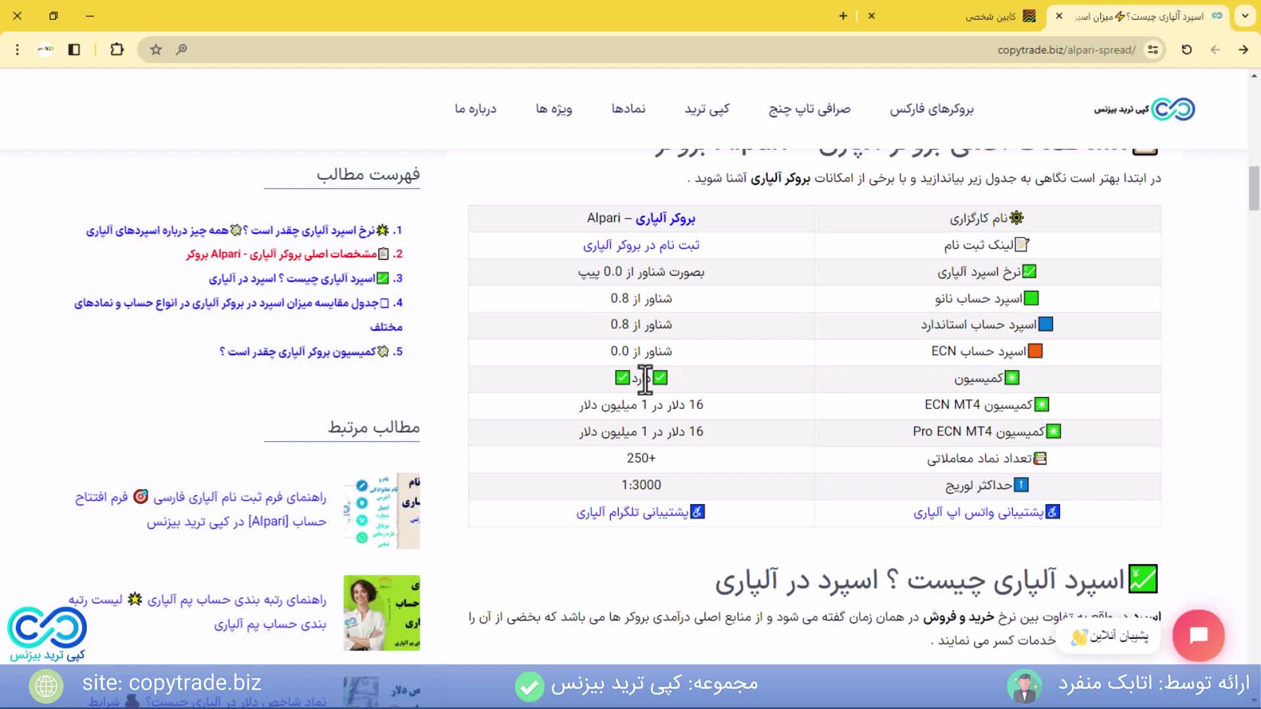Click the zoom magnifier icon in address bar

181,49
